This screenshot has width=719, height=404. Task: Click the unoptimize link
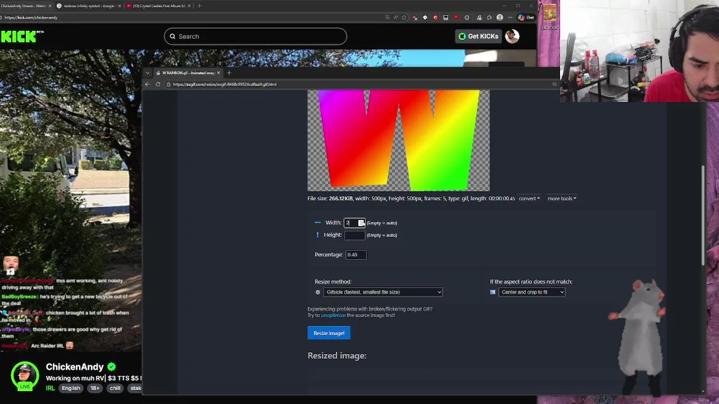tap(333, 315)
